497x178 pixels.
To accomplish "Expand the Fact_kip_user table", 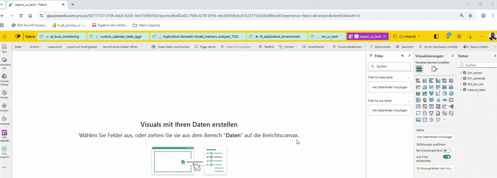I will [461, 84].
